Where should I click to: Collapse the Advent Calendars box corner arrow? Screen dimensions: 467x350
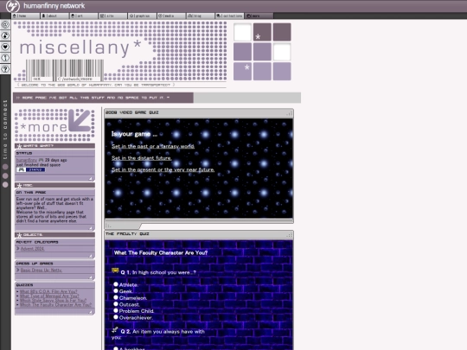[90, 256]
